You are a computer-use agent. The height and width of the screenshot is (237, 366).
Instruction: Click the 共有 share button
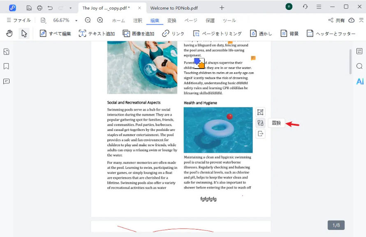point(336,20)
